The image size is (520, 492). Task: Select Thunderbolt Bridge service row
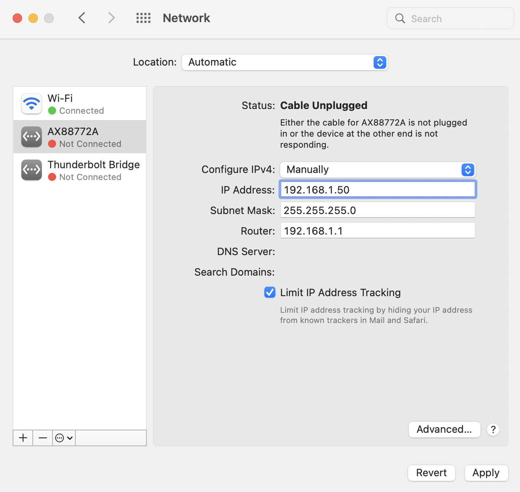80,170
